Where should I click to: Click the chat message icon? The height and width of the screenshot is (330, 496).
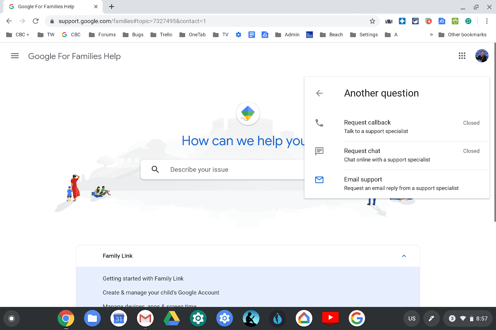point(319,151)
